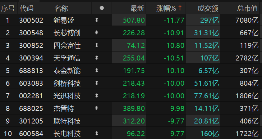Viewport: 262px width, 139px height.
Task: Sort by the 成交额 column header
Action: 208,8
